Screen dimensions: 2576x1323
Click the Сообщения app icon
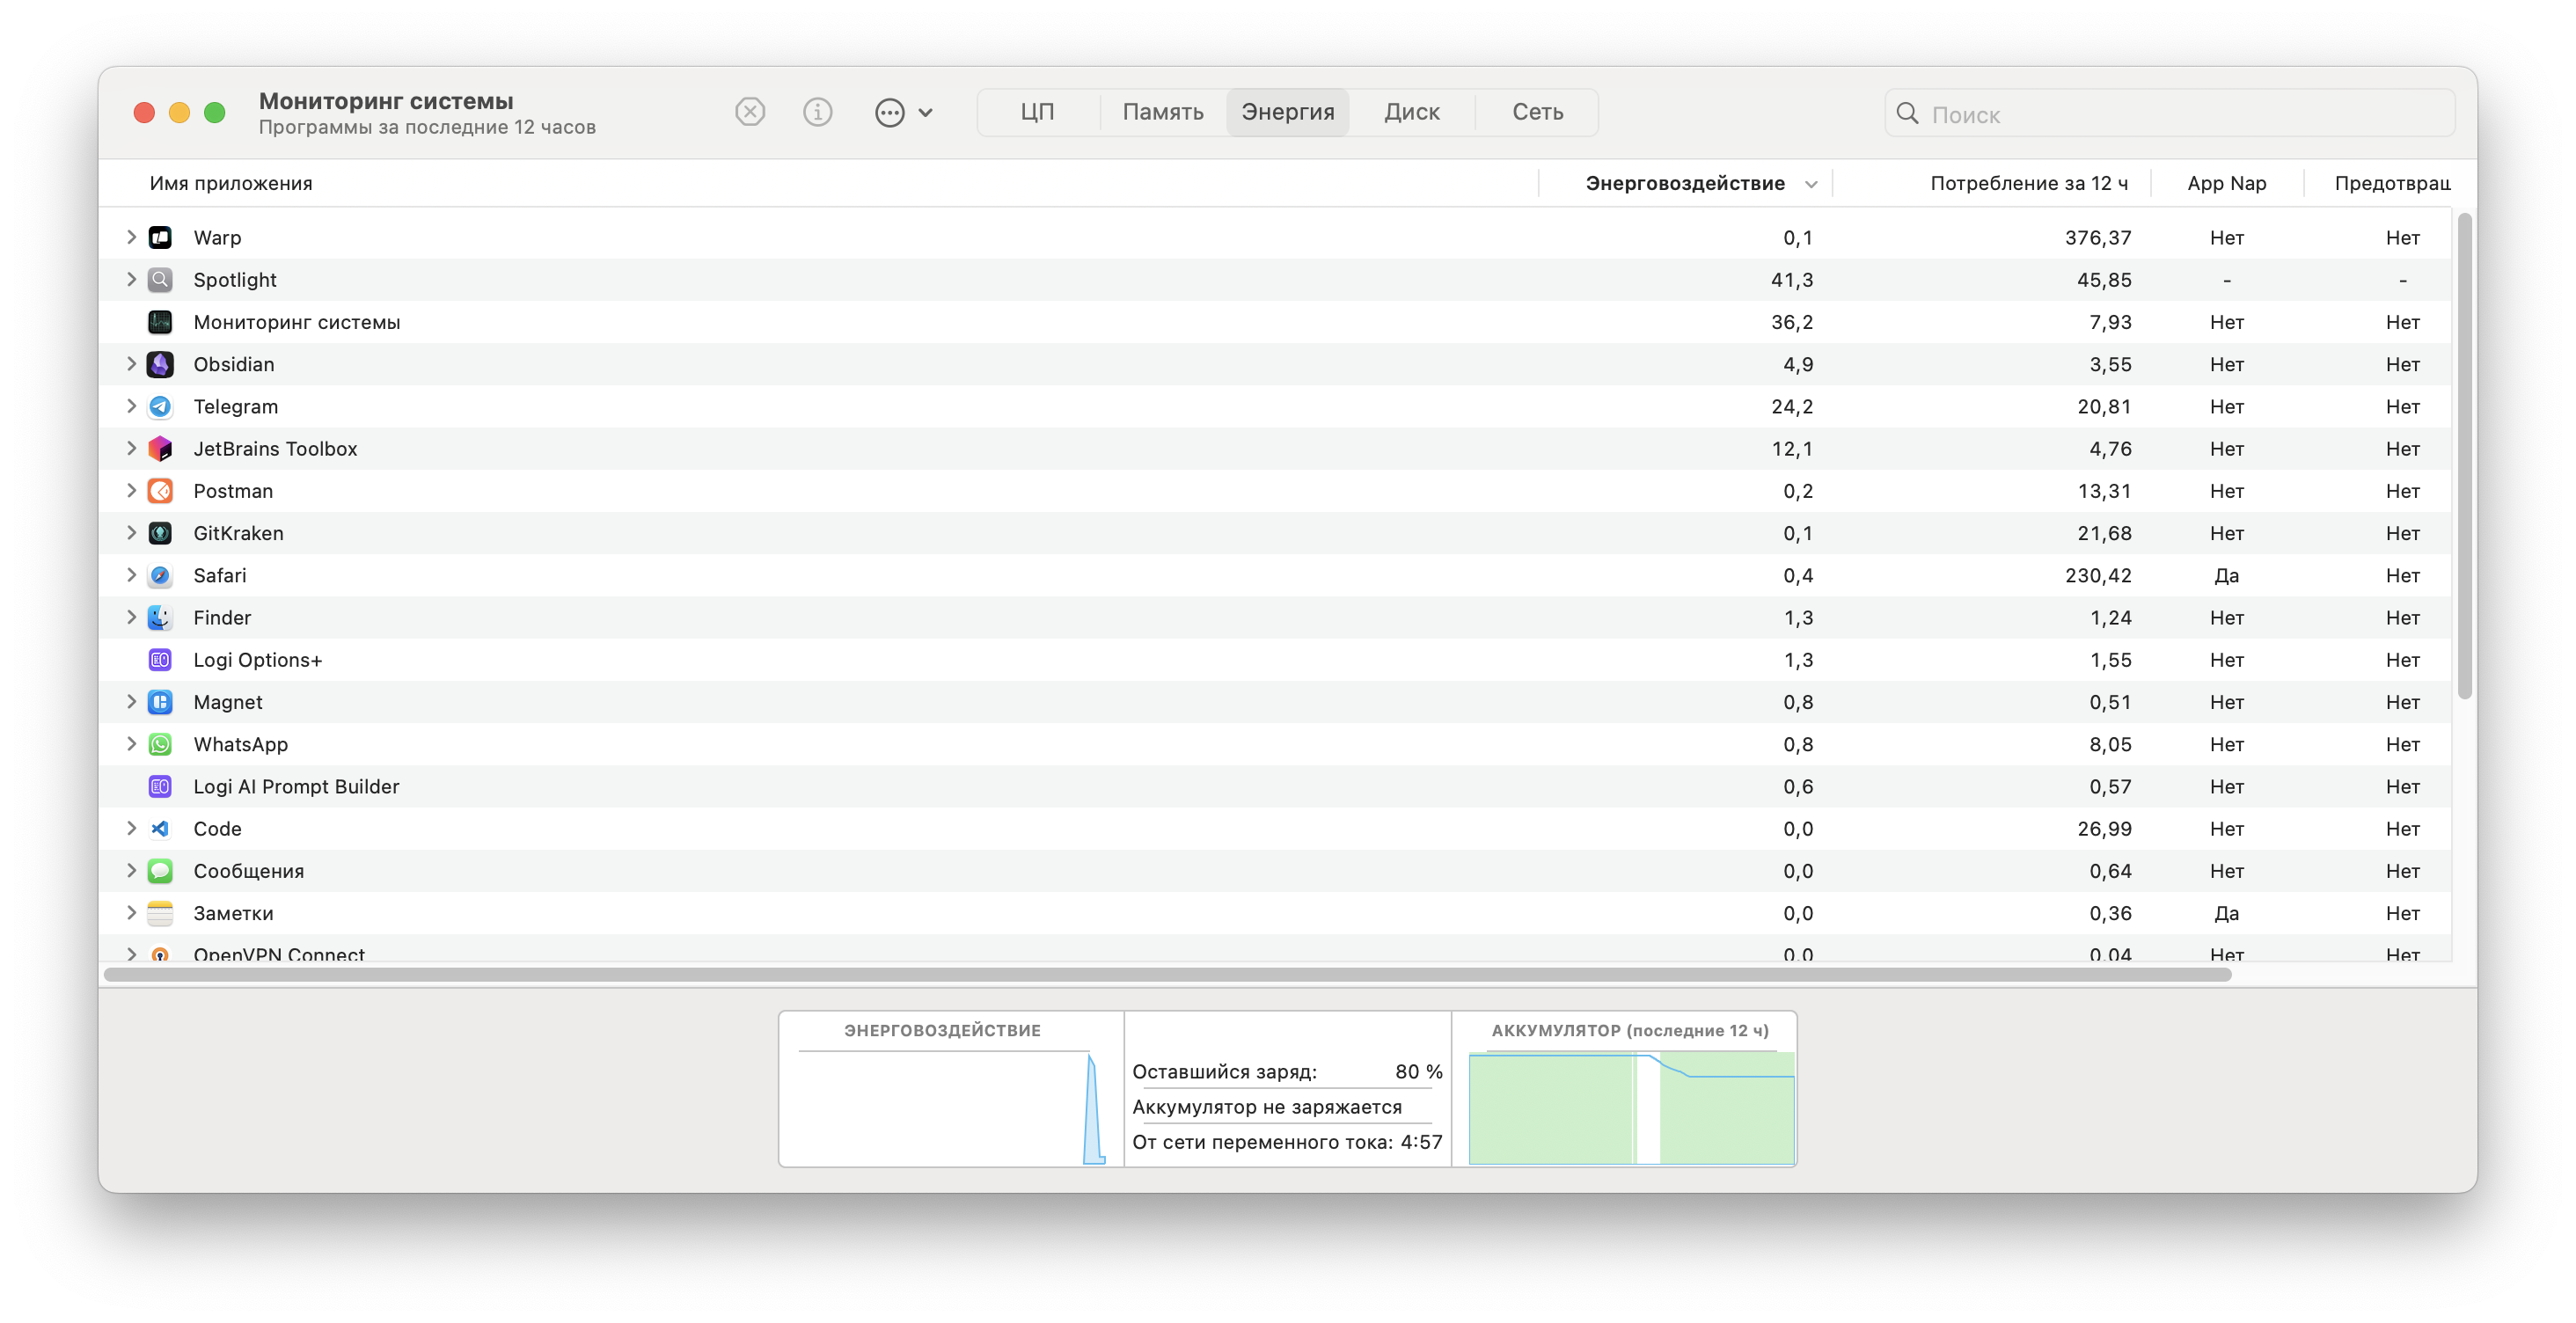[160, 871]
